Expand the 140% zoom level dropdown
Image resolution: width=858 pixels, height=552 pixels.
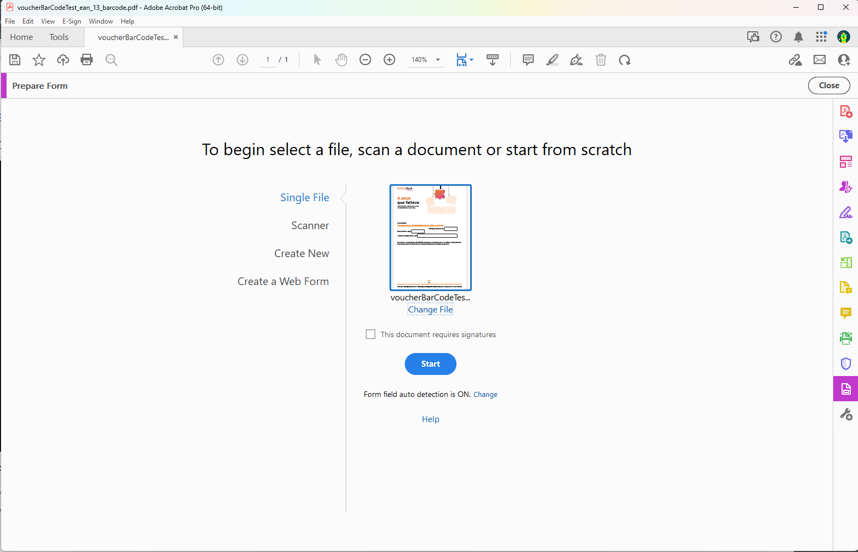click(x=438, y=60)
